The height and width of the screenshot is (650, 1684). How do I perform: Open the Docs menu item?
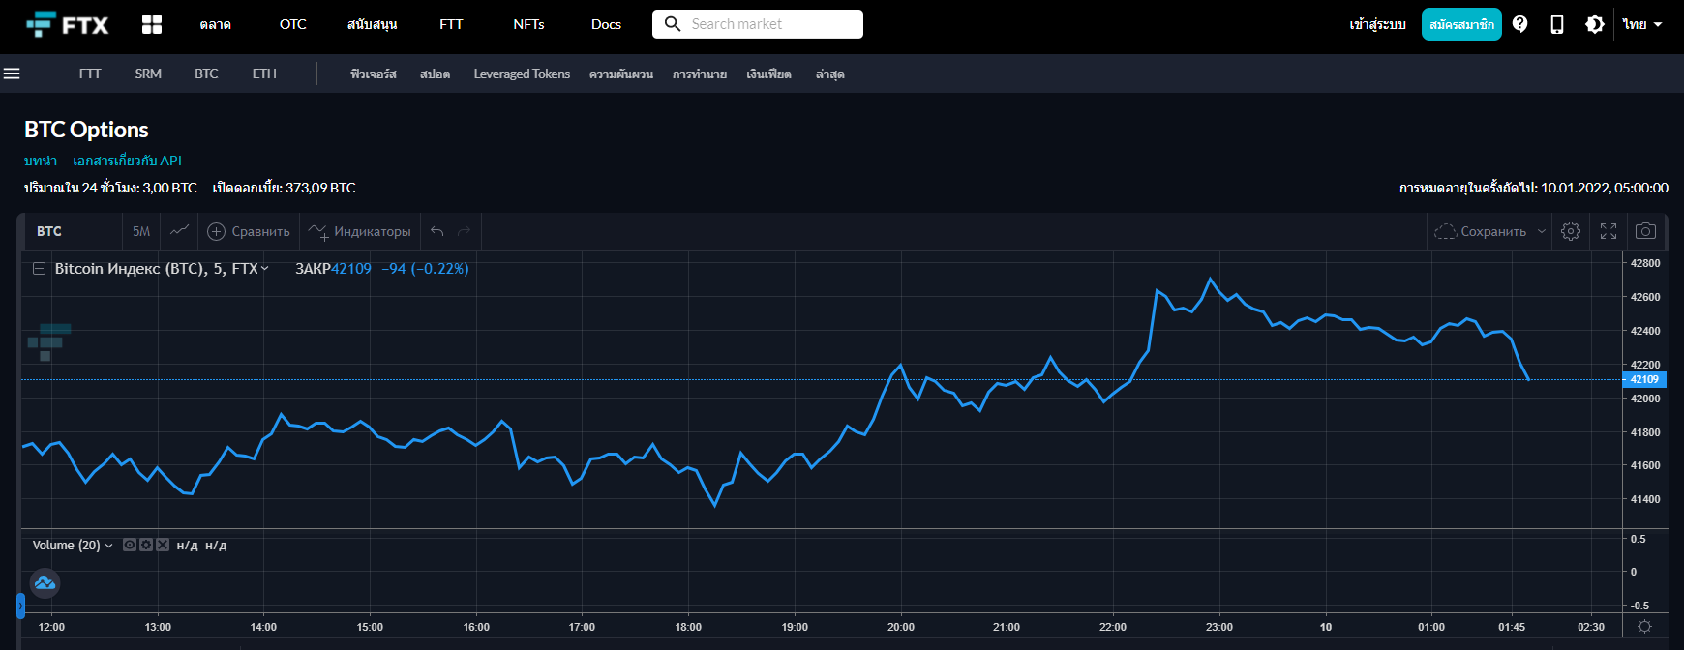tap(607, 24)
